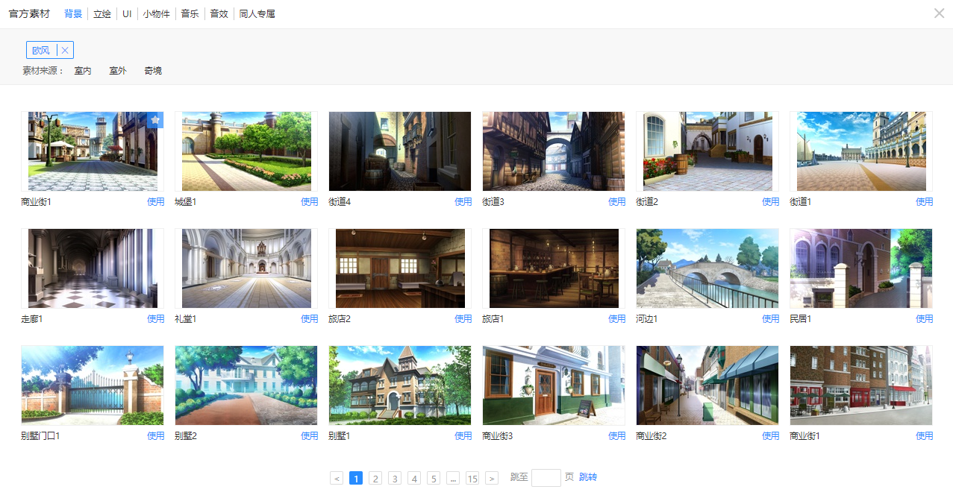The width and height of the screenshot is (953, 504).
Task: Remove the 欧风 filter tag
Action: click(65, 51)
